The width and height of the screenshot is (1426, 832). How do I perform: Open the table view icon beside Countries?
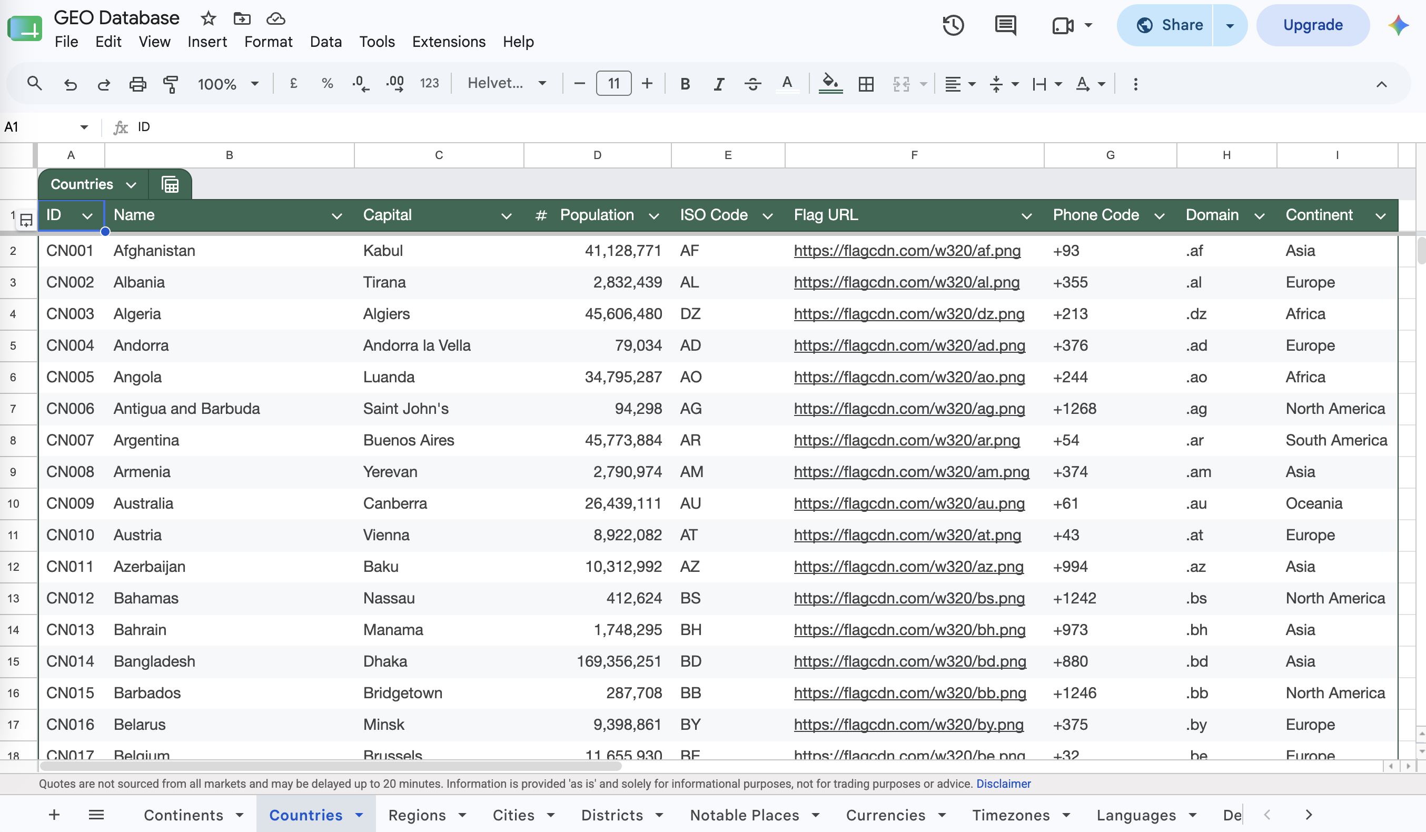(170, 184)
